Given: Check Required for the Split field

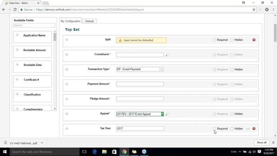Looking at the screenshot, I should (214, 40).
